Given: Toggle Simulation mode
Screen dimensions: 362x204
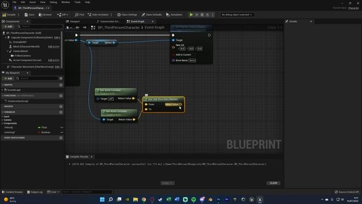Looking at the screenshot, I should coord(174,15).
